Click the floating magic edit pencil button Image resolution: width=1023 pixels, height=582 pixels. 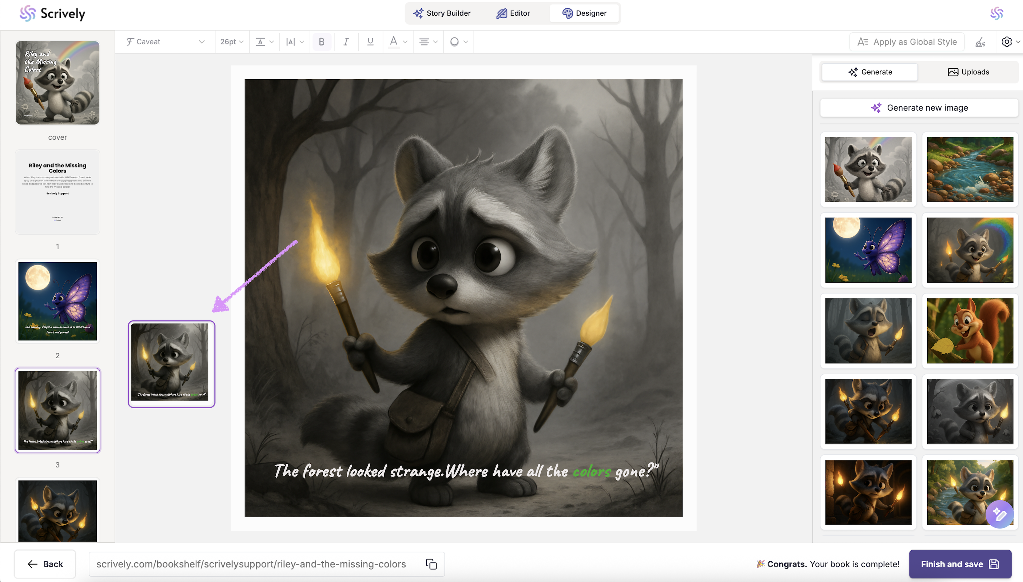coord(999,514)
